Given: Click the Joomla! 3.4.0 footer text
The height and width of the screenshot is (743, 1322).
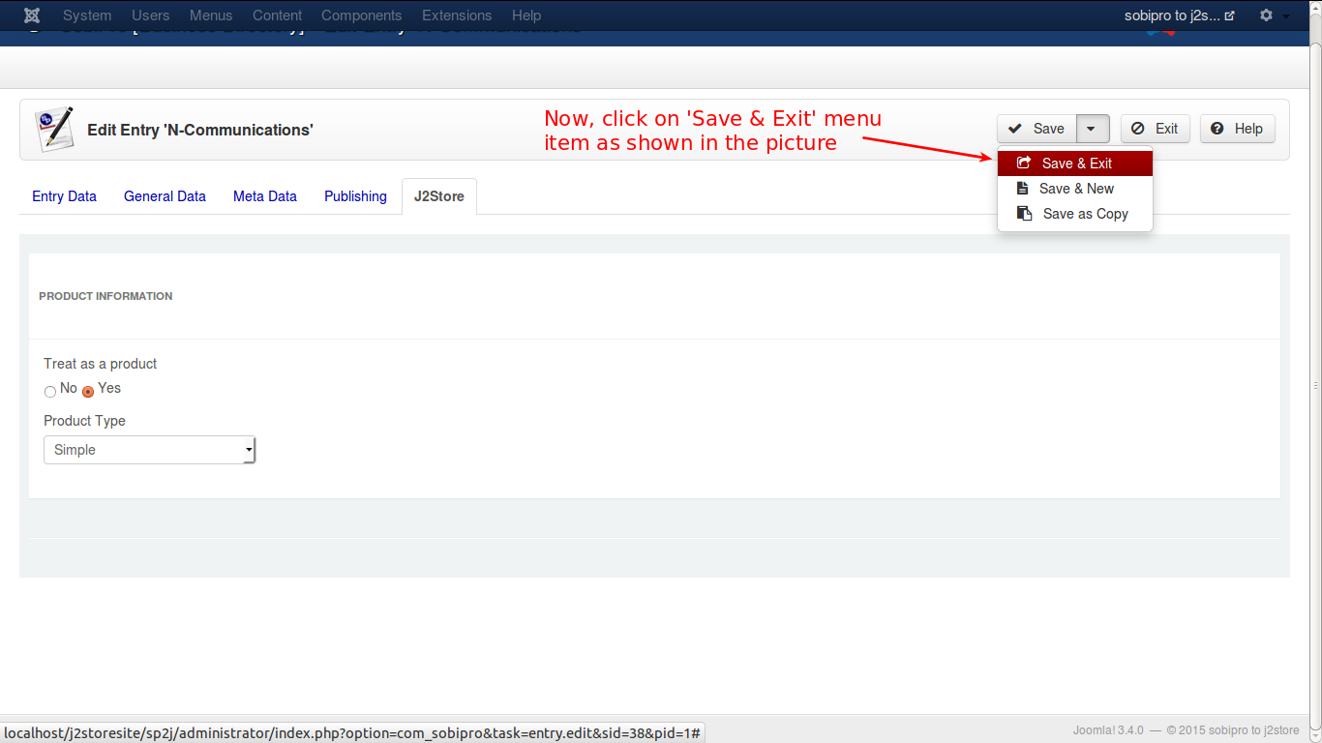Looking at the screenshot, I should click(1108, 730).
